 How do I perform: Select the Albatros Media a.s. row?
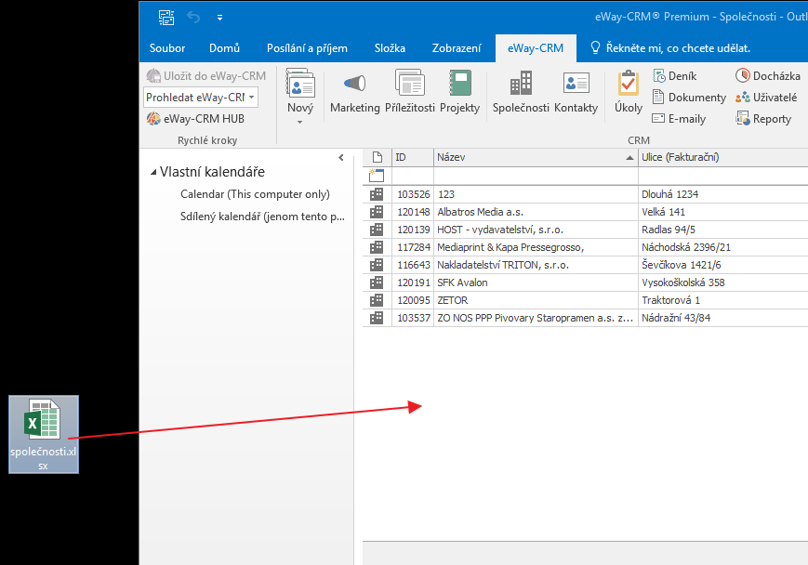pyautogui.click(x=586, y=212)
